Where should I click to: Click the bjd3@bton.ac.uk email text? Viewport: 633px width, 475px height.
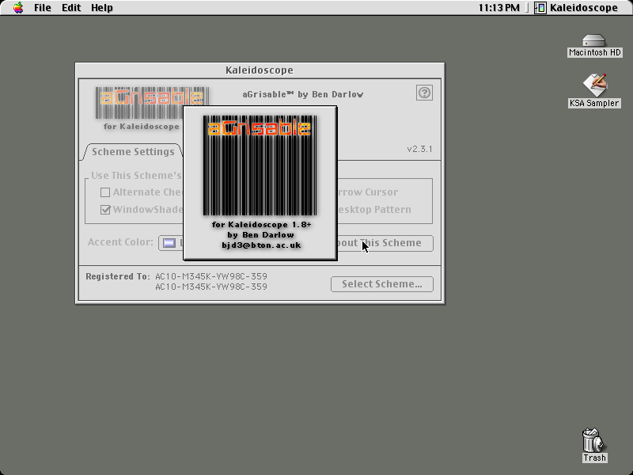coord(261,245)
